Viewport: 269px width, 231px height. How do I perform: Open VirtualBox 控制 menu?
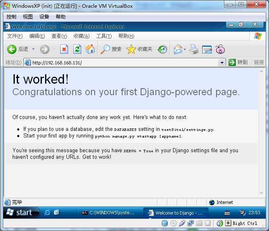pyautogui.click(x=11, y=17)
